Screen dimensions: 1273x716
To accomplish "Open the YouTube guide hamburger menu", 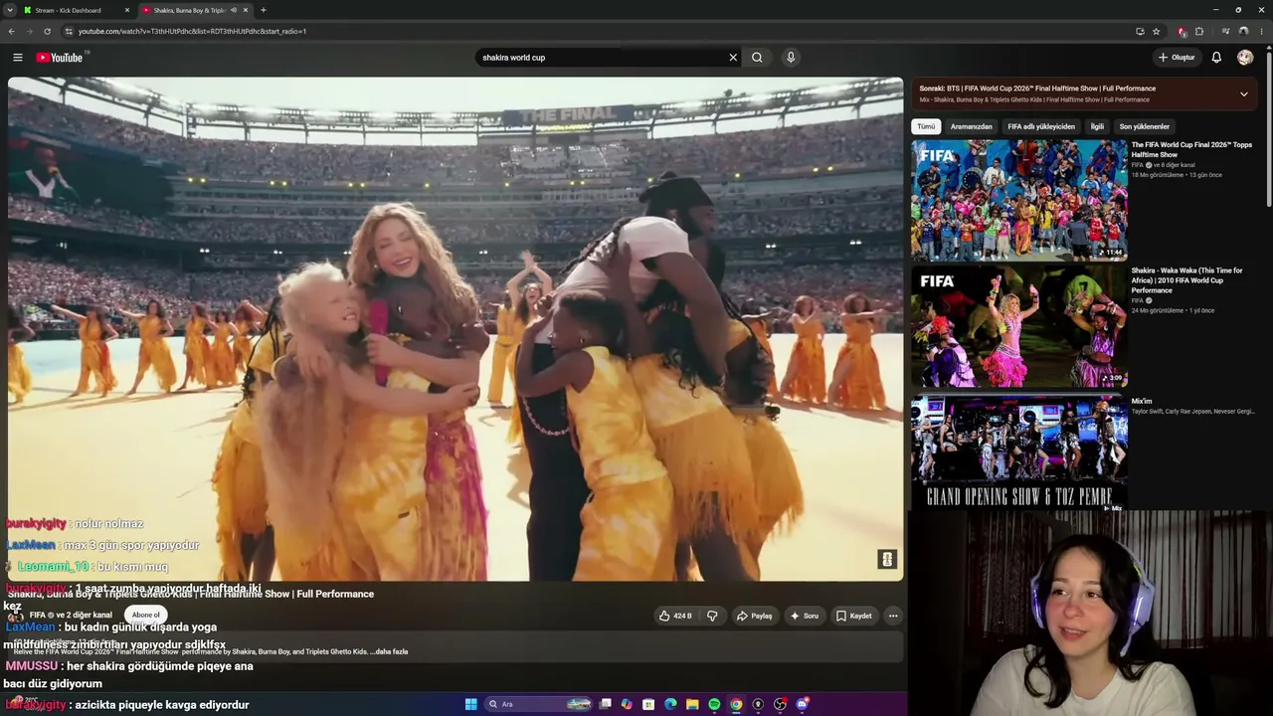I will (17, 58).
